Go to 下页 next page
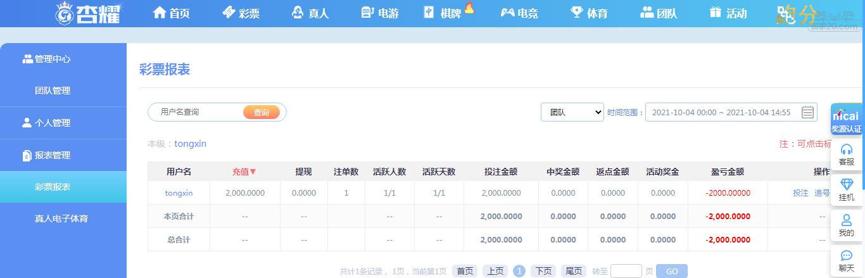865x278 pixels. [543, 271]
